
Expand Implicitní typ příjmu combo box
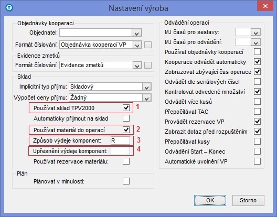pyautogui.click(x=146, y=86)
